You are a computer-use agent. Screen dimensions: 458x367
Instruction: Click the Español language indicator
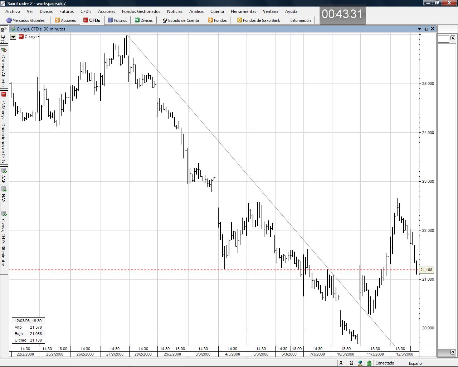click(416, 363)
